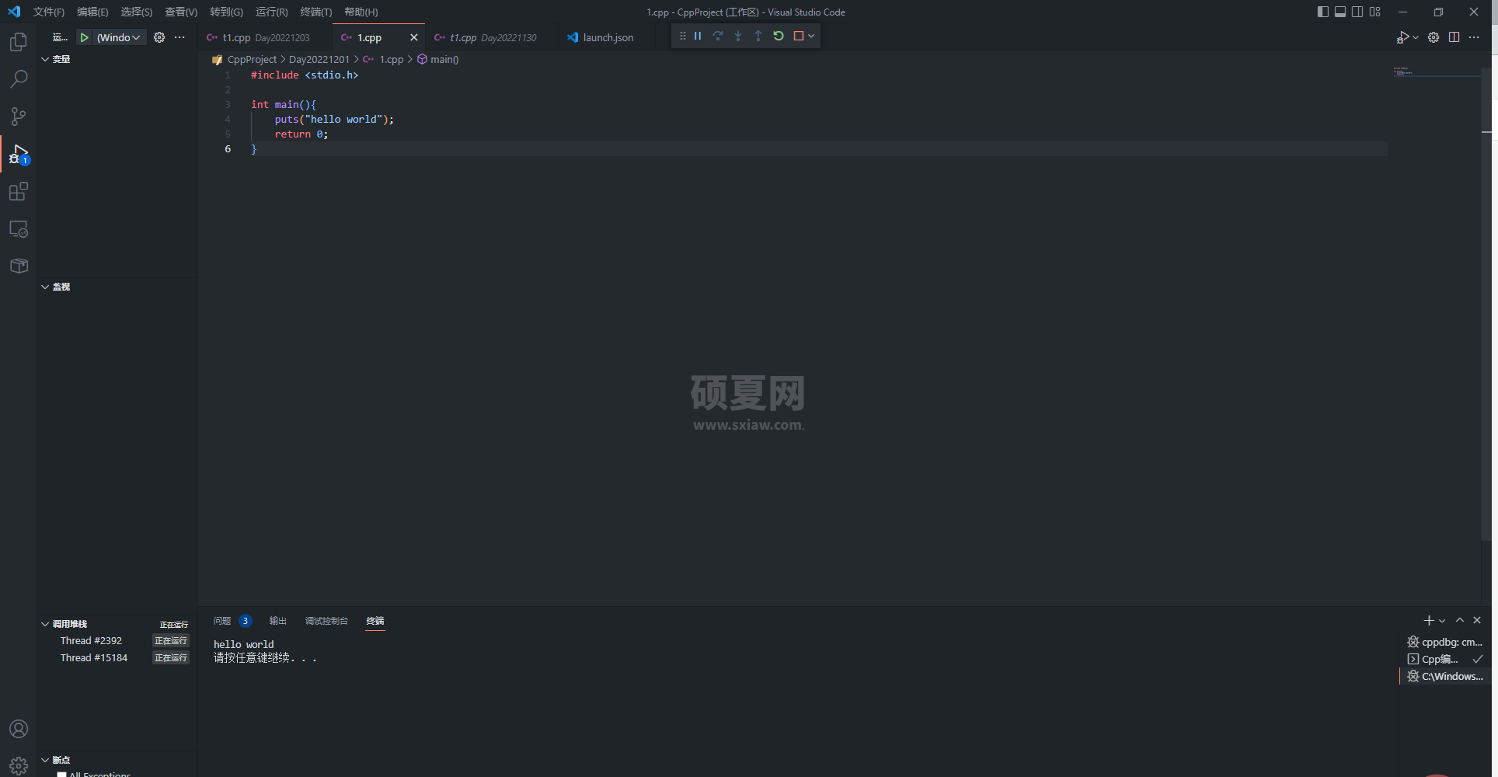Open Customize Layout in the title bar

(1375, 12)
